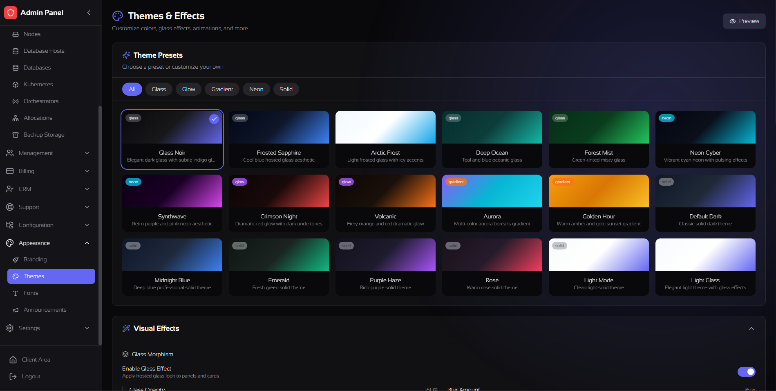Screen dimensions: 776x391
Task: Expand the Support menu chevron
Action: pos(87,207)
